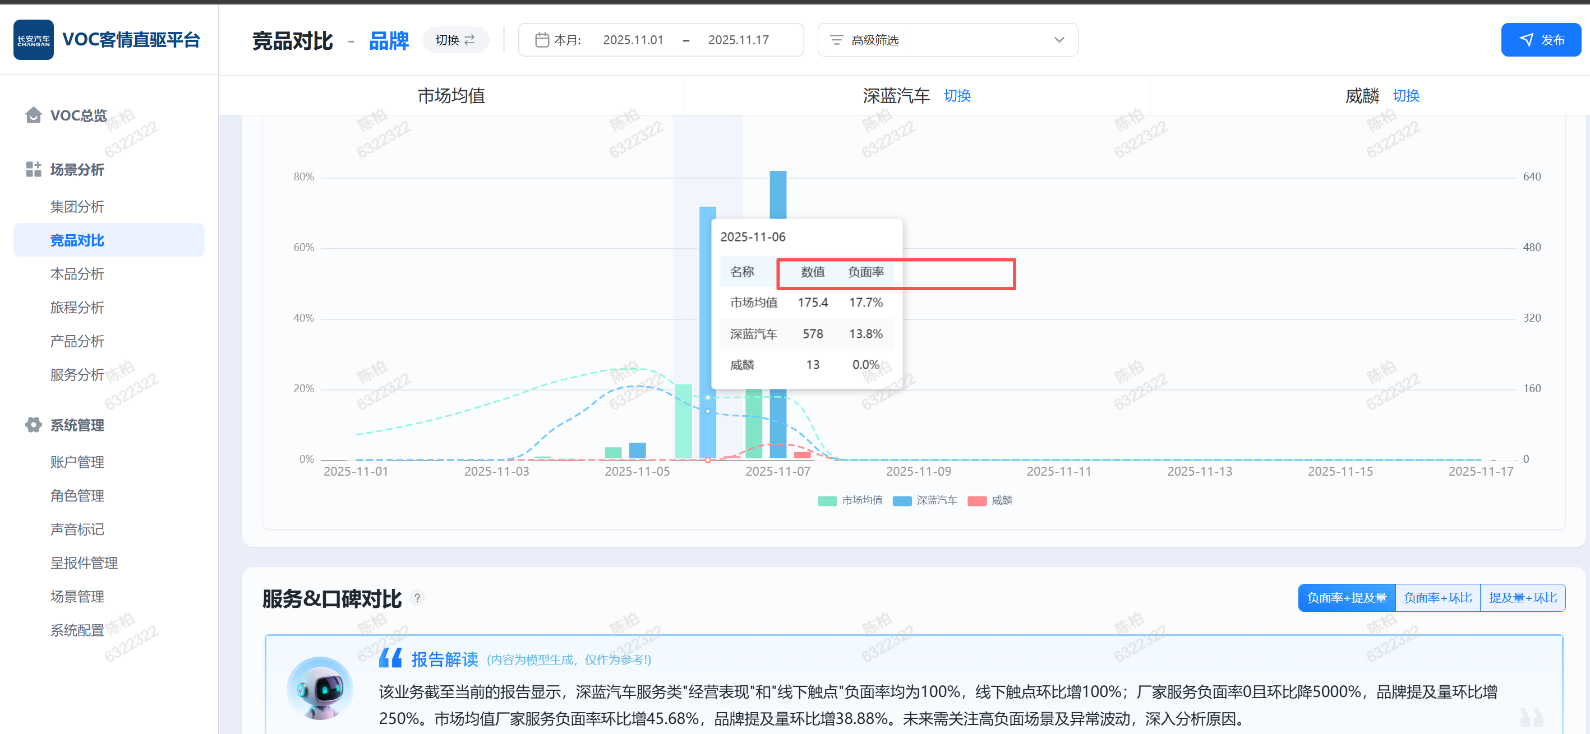Toggle 市场均值 legend series
1590x734 pixels.
861,500
